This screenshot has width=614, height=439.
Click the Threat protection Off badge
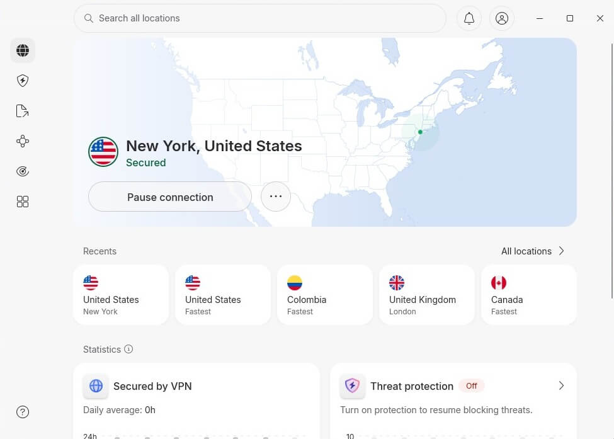point(472,385)
